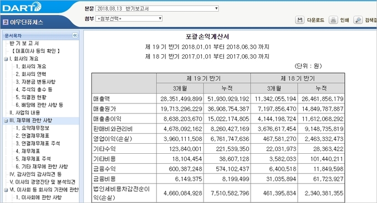
Task: Collapse the VI. 이사회 등 회사의 기관 node
Action: tap(6, 190)
